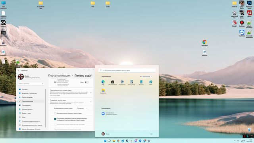Select Специальные возможности in sidebar
The image size is (254, 143).
[31, 121]
